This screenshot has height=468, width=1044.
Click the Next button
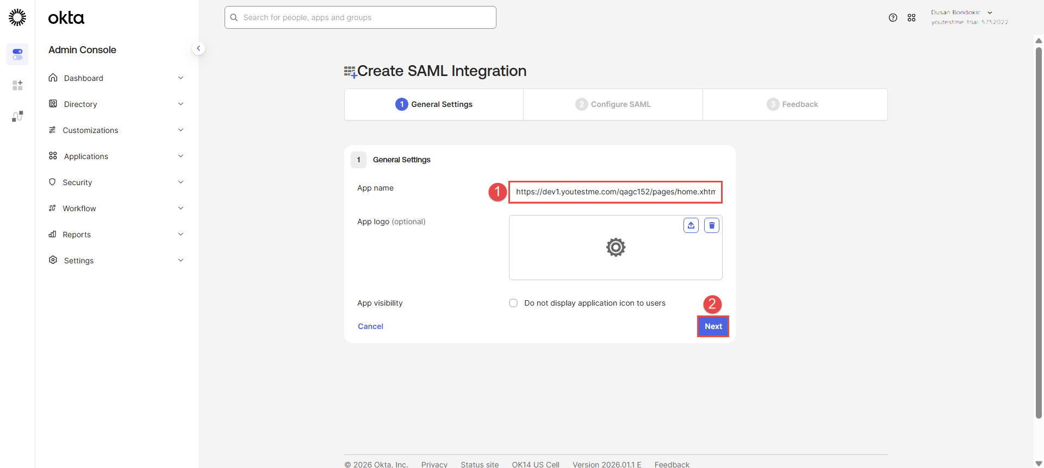(x=713, y=326)
